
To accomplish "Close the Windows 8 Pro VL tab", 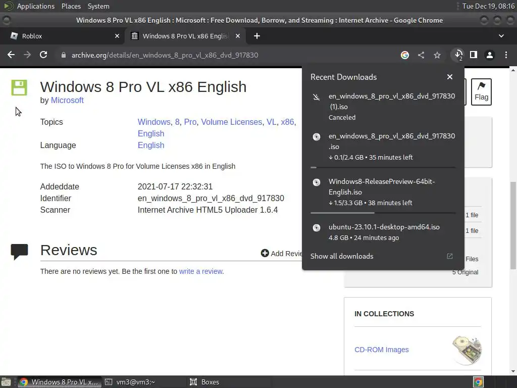I will [238, 36].
